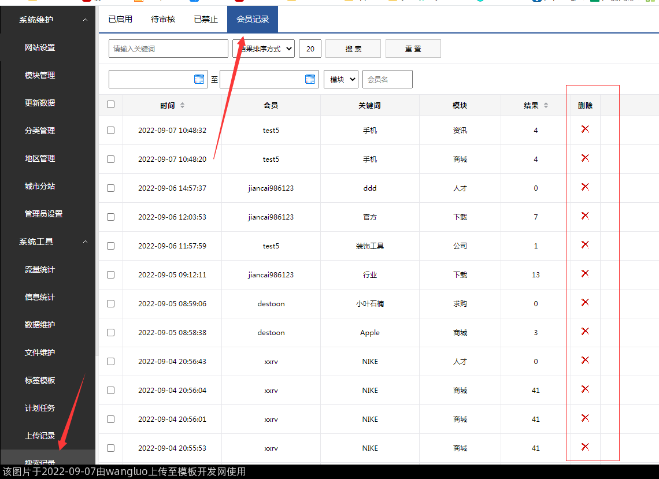Click delete icon for 装饰工具 row
Screen dimensions: 659x479
[x=585, y=244]
